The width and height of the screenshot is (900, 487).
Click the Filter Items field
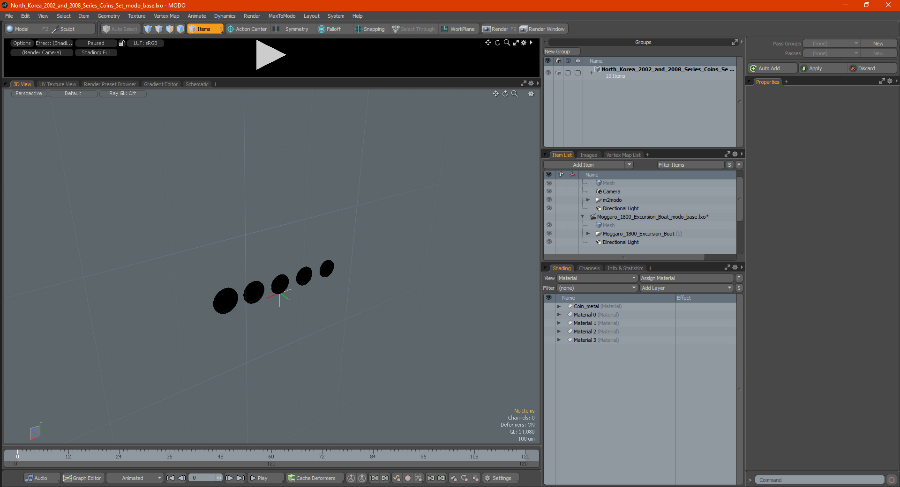click(x=690, y=165)
